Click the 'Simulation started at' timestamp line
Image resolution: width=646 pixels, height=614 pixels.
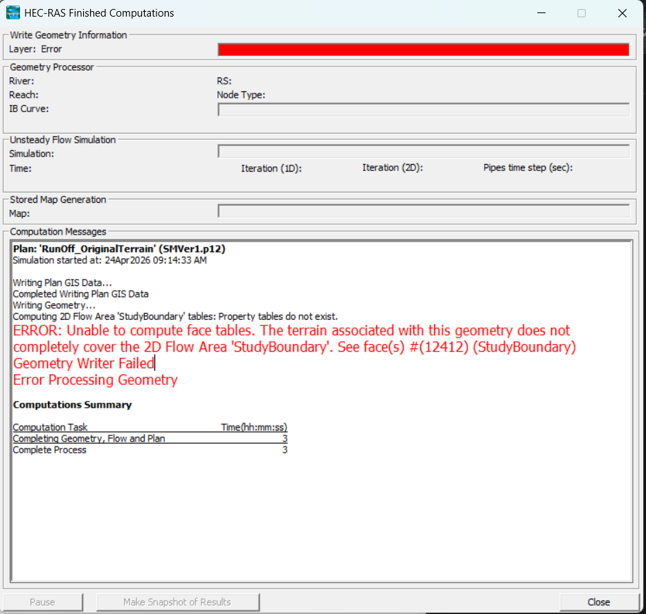109,260
